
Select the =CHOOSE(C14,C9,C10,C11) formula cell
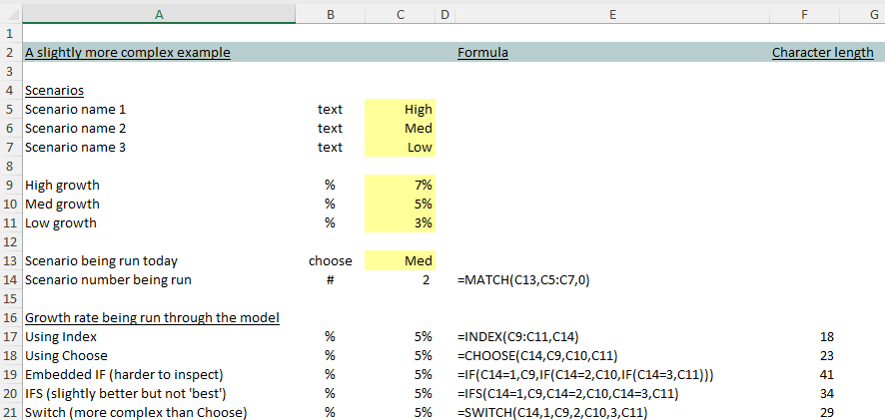click(533, 356)
